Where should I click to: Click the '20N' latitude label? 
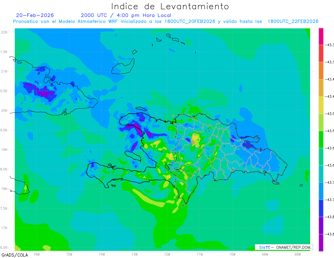click(x=4, y=110)
